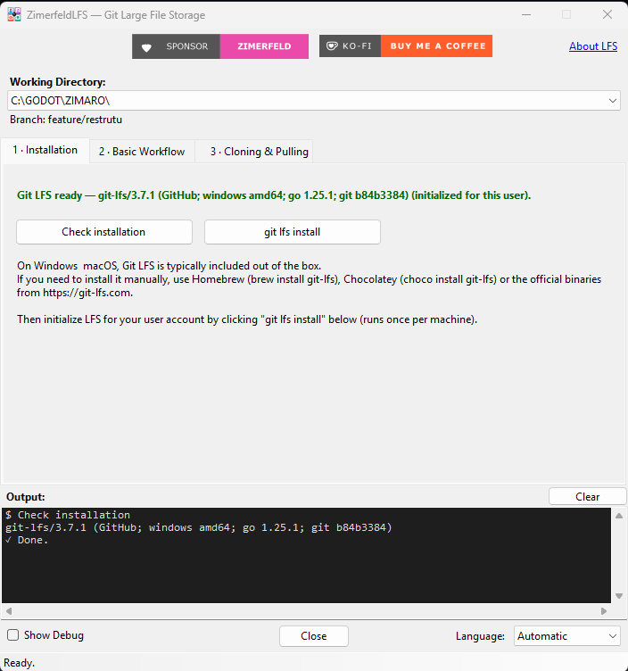Click the '$ Check installation' output line
The image size is (628, 671).
(x=68, y=515)
